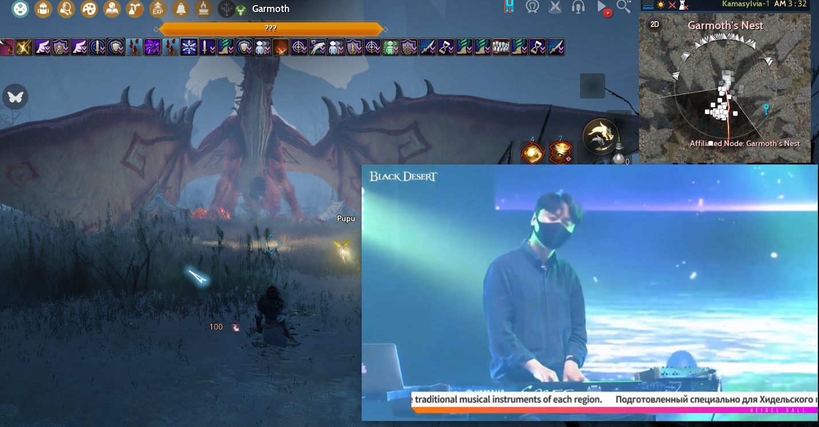Click the bell notification icon
Screen dimensions: 819x427
click(181, 9)
